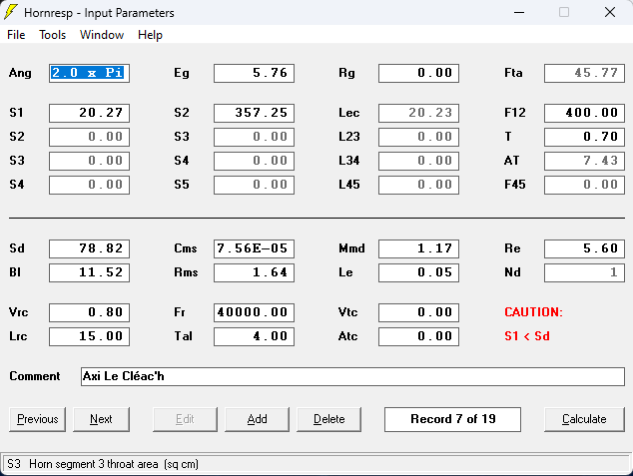The image size is (633, 476).
Task: Click the F12 field showing 400.00
Action: click(x=584, y=113)
